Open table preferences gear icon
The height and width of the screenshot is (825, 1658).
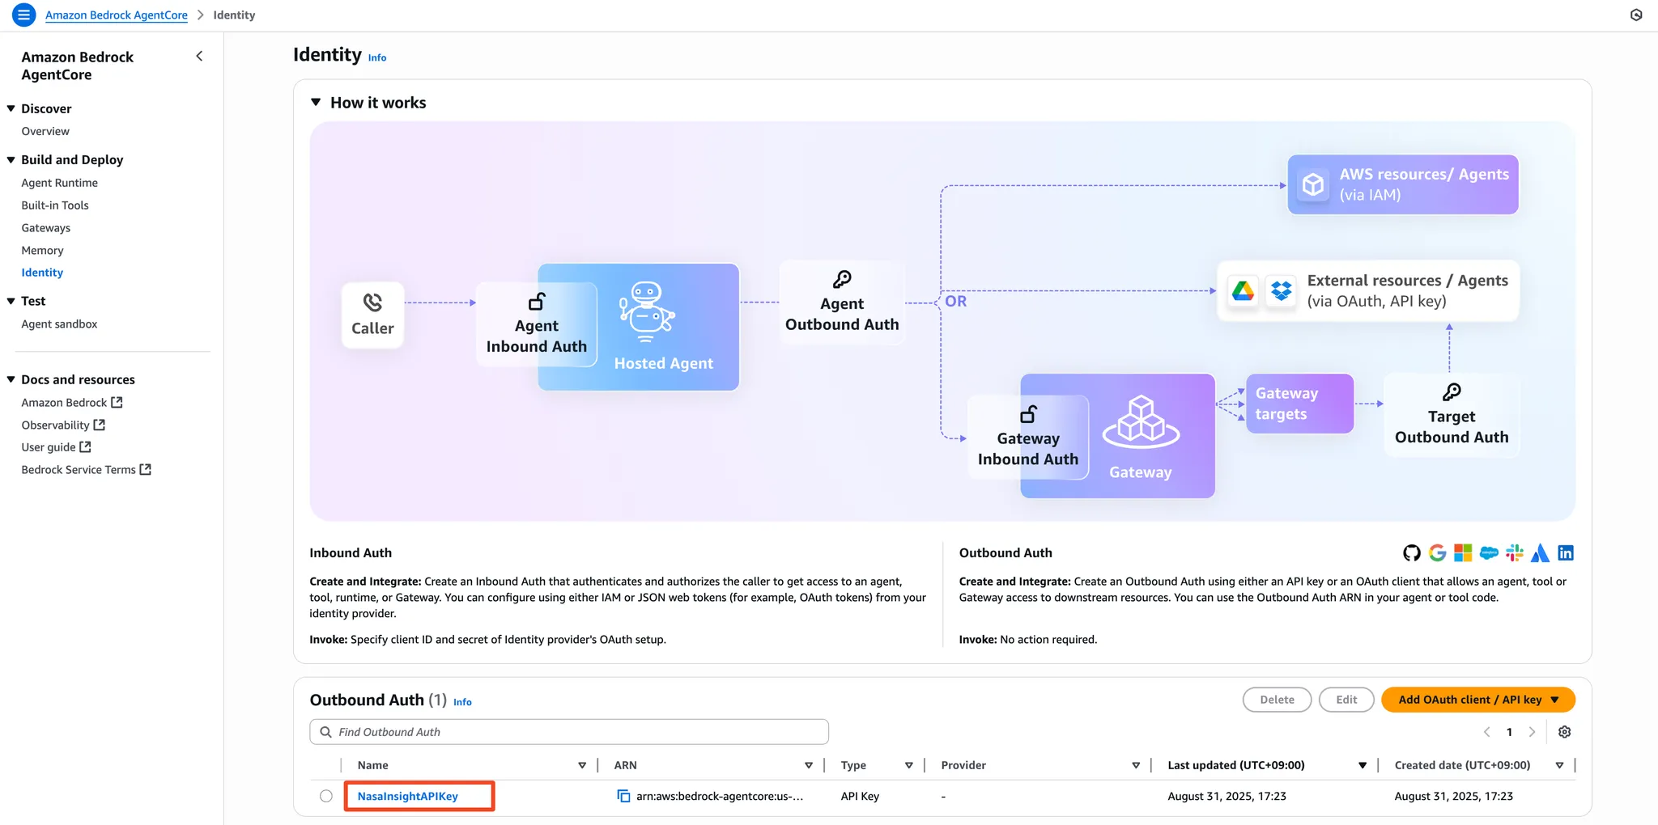click(1565, 732)
